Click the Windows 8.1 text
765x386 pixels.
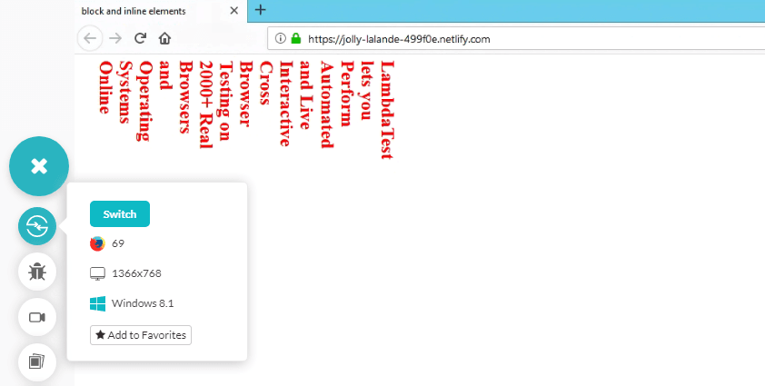click(143, 303)
